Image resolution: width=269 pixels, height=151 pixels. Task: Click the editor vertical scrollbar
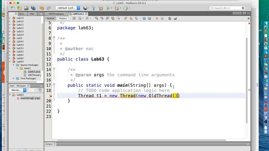(x=247, y=81)
